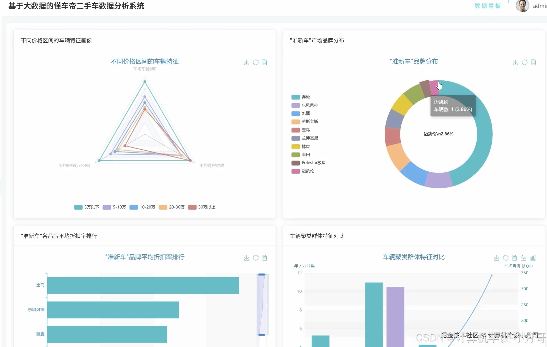547x347 pixels.
Task: Save the brand distribution pie as image
Action: coord(515,62)
